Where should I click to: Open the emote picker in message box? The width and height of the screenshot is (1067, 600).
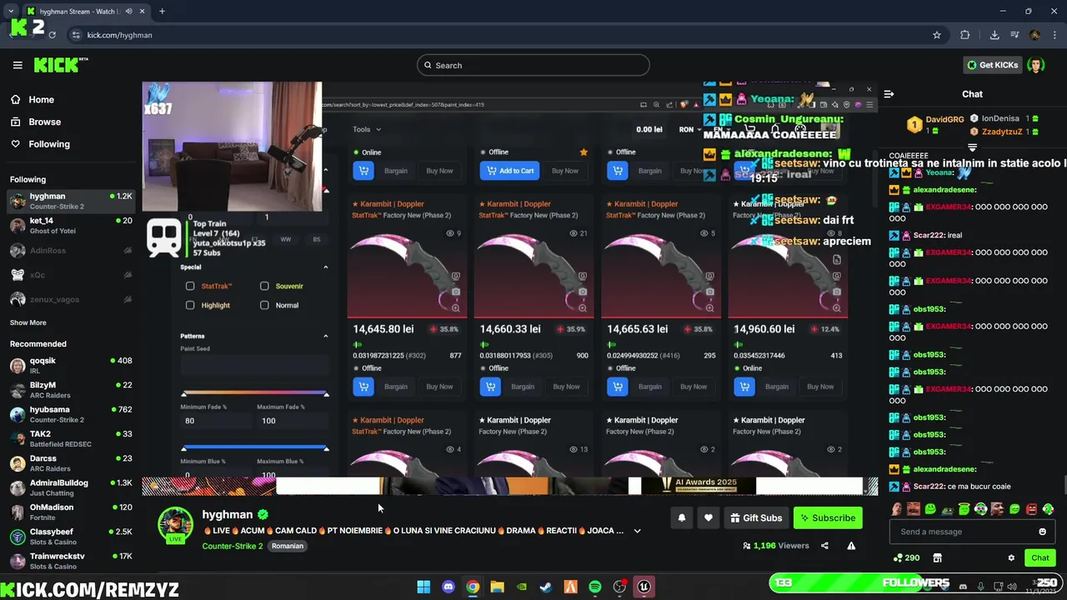point(1042,532)
